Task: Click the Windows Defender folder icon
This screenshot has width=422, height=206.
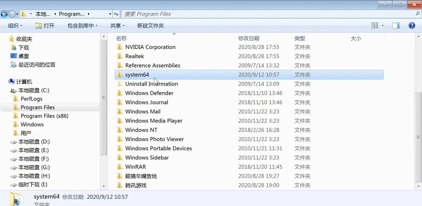Action: [x=120, y=93]
